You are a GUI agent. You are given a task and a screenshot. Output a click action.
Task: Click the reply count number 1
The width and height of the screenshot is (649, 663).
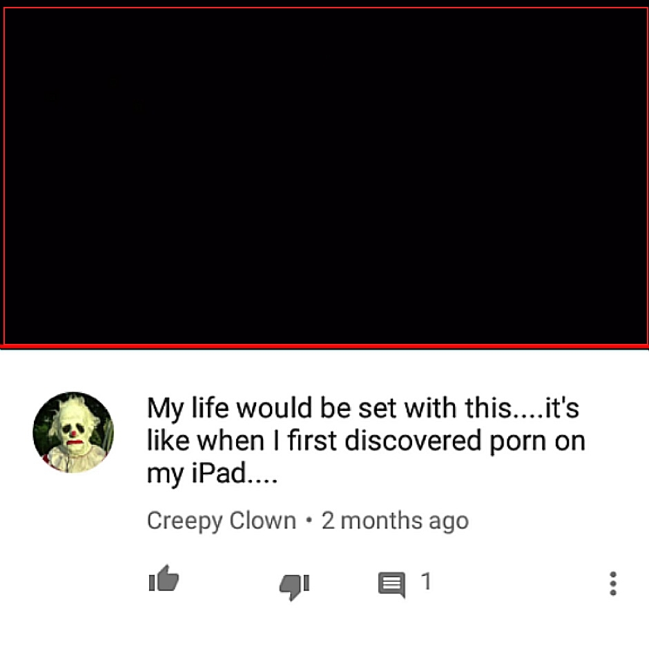tap(426, 581)
